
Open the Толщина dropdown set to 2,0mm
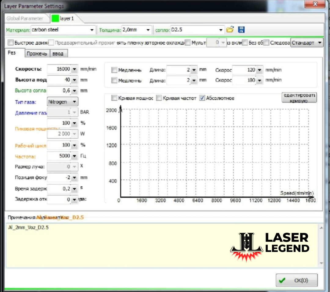149,29
